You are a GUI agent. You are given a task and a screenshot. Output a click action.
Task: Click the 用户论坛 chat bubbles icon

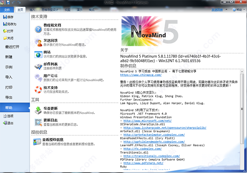[38, 78]
